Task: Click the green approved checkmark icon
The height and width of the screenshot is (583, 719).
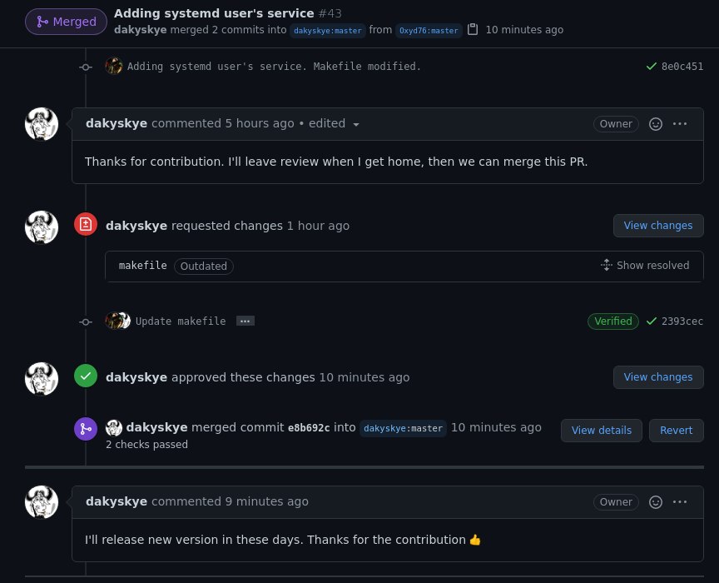Action: [x=86, y=376]
